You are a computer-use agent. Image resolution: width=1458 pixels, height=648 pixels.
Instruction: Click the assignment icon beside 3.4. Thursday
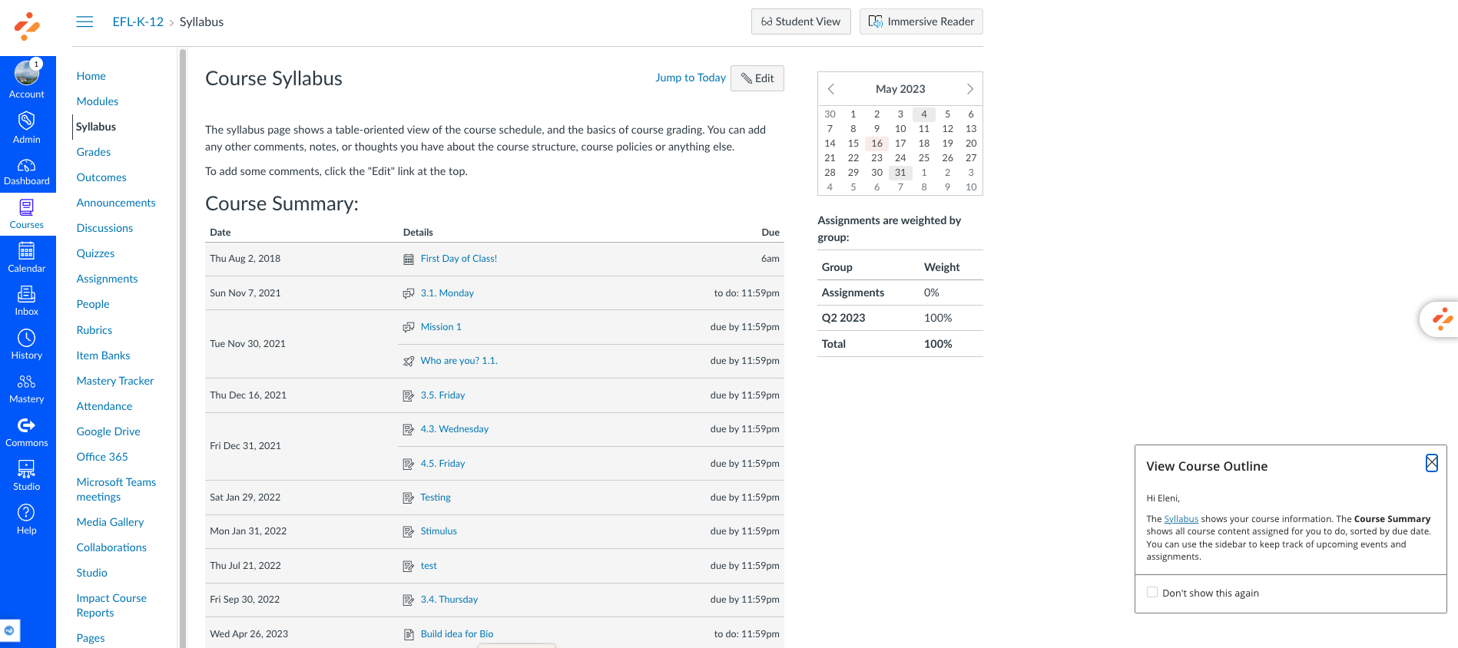coord(409,600)
